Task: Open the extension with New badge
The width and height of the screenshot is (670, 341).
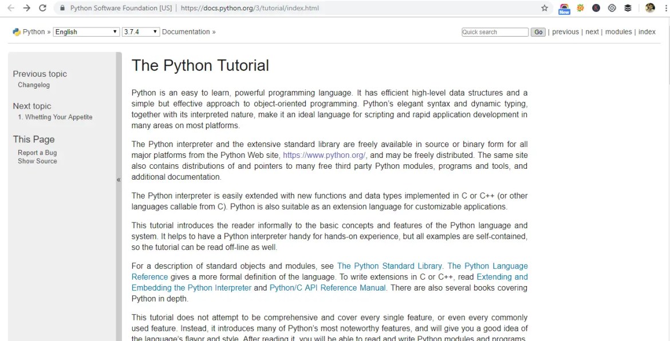Action: click(x=564, y=9)
